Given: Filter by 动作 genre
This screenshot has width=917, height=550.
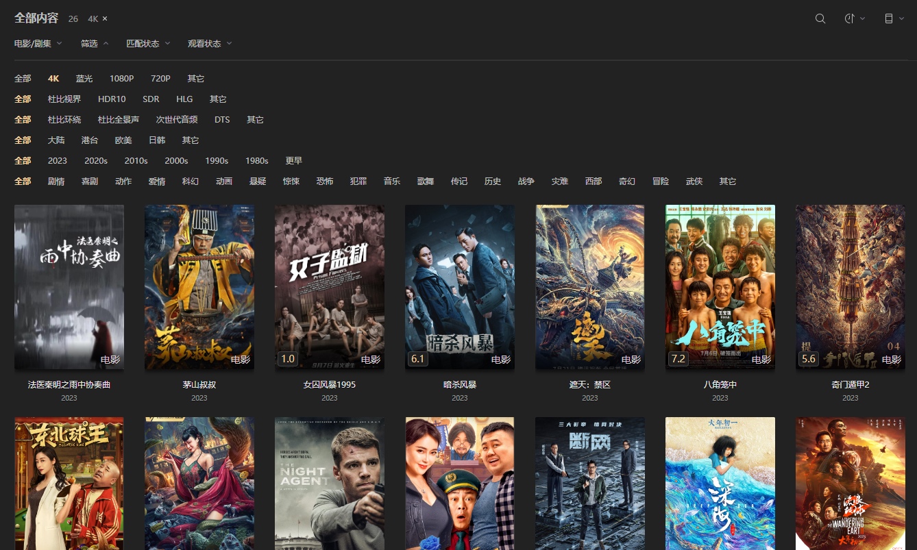Looking at the screenshot, I should coord(123,182).
